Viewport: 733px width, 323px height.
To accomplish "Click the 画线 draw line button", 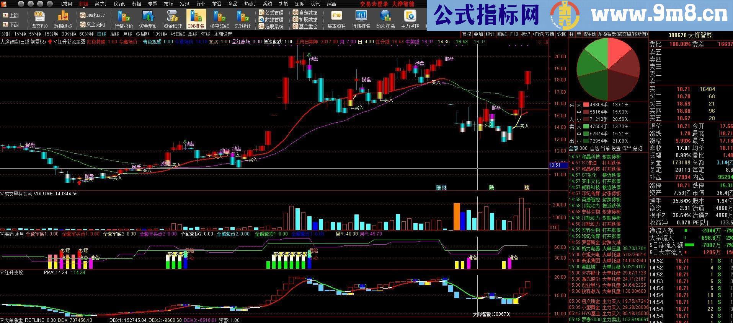I will pyautogui.click(x=502, y=34).
